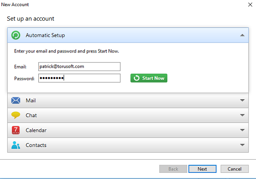
Task: Click the blue Mail envelope icon
Action: [x=16, y=100]
